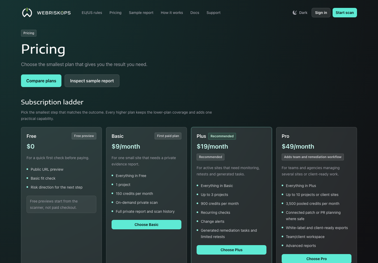Click the First paid plan badge

click(x=168, y=136)
